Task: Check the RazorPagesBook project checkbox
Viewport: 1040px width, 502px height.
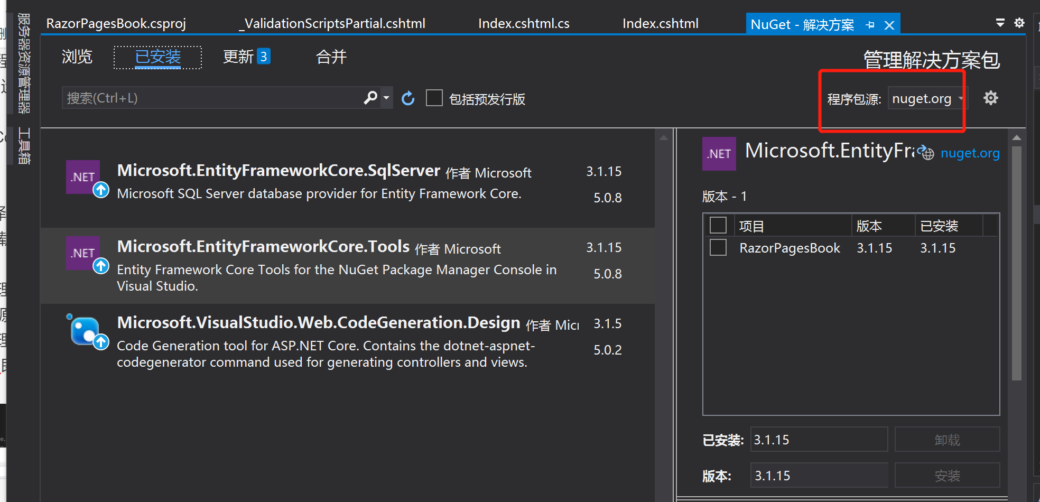Action: coord(718,247)
